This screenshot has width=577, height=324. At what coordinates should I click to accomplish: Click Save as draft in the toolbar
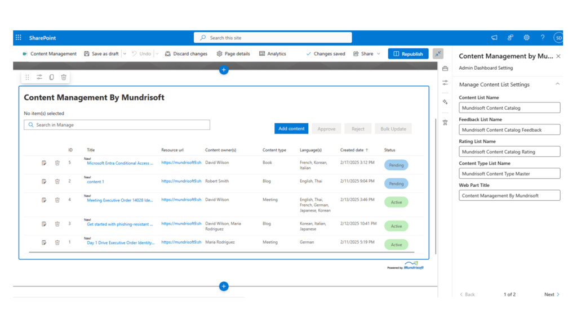coord(101,53)
